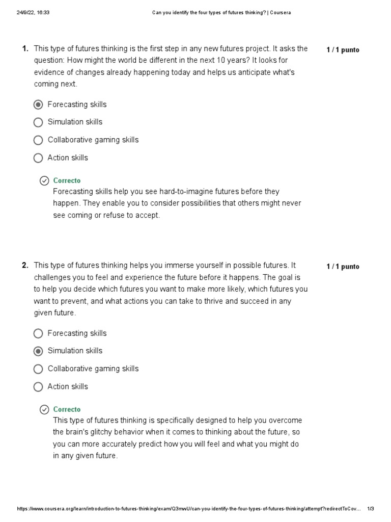Select Simulation skills for question 1

(x=38, y=122)
